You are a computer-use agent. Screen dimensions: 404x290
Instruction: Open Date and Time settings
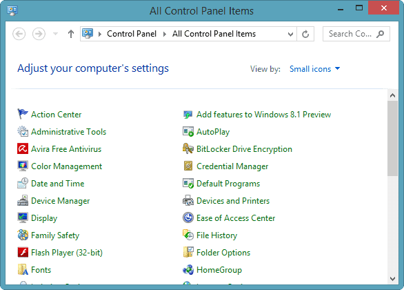pyautogui.click(x=58, y=184)
